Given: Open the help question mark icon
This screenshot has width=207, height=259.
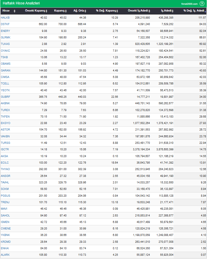Looking at the screenshot, I should point(202,4).
